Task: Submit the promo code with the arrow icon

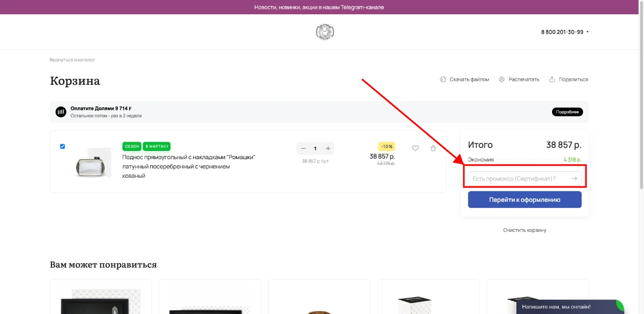Action: pyautogui.click(x=574, y=178)
